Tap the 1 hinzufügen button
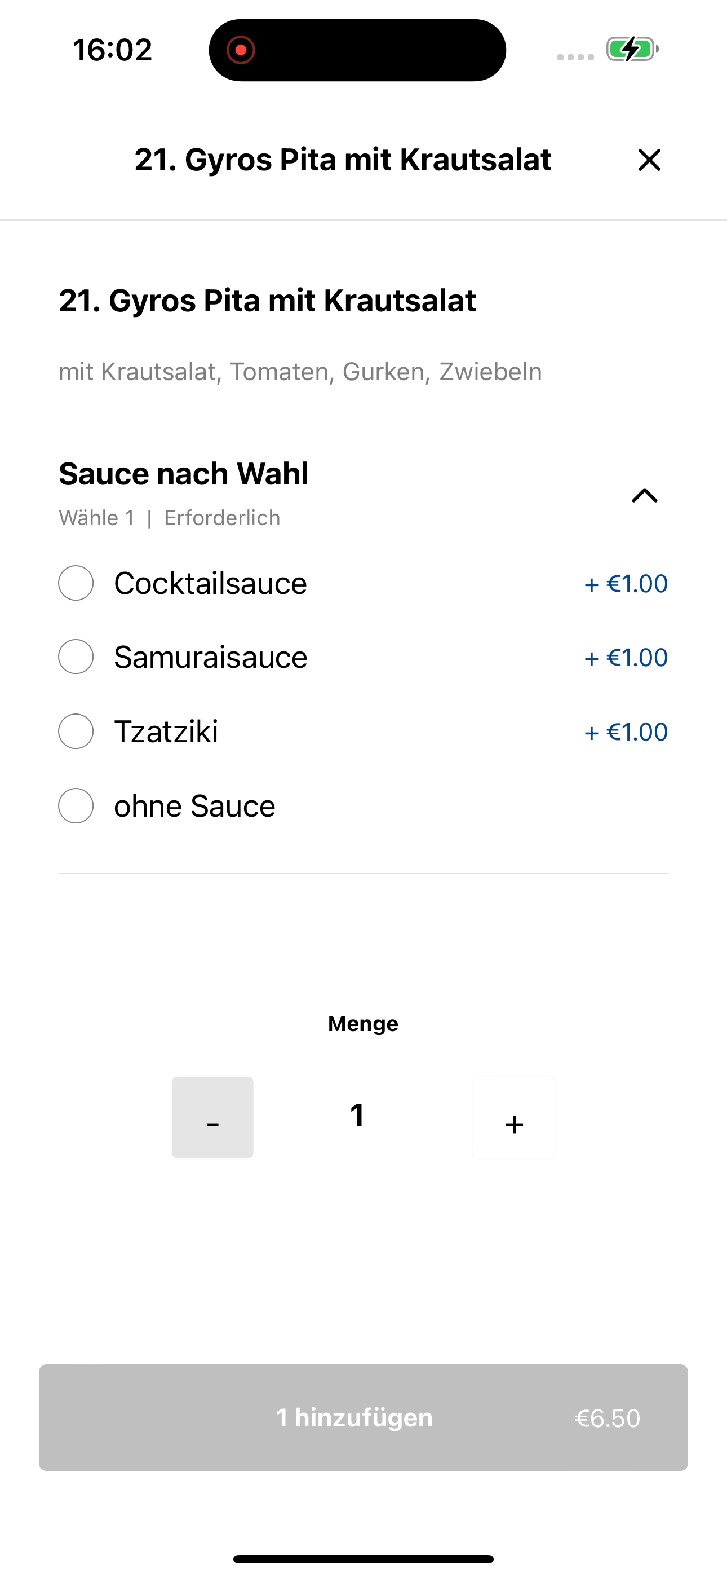The image size is (727, 1577). (x=363, y=1417)
